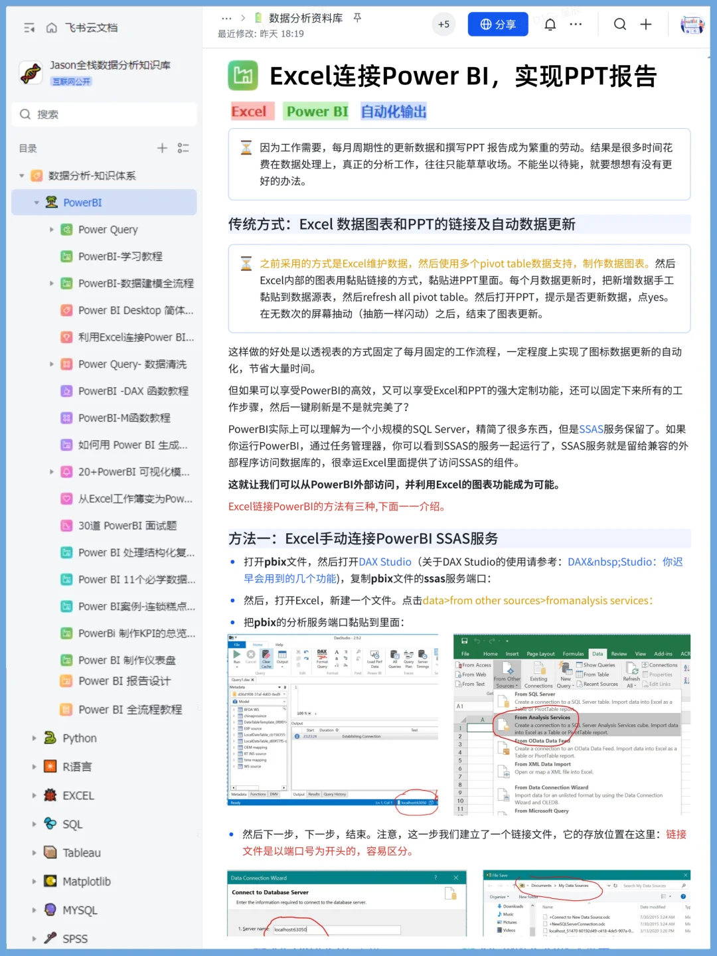Expand the EXCEL section arrow

pos(35,795)
